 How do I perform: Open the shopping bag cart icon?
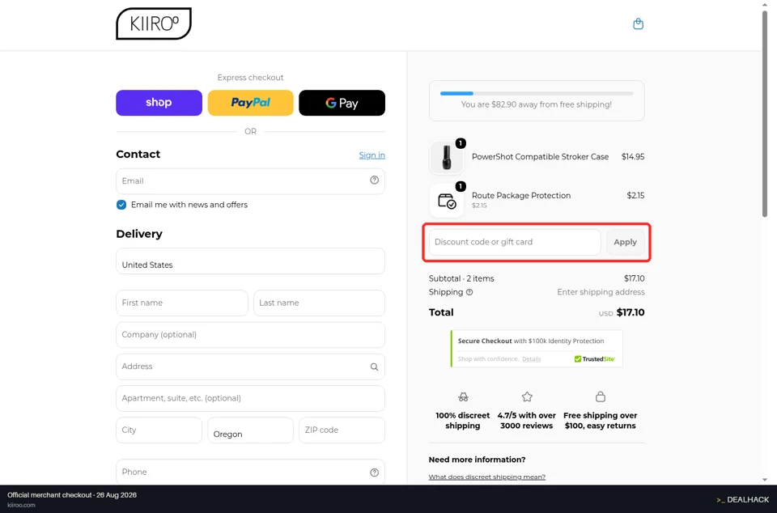coord(639,23)
